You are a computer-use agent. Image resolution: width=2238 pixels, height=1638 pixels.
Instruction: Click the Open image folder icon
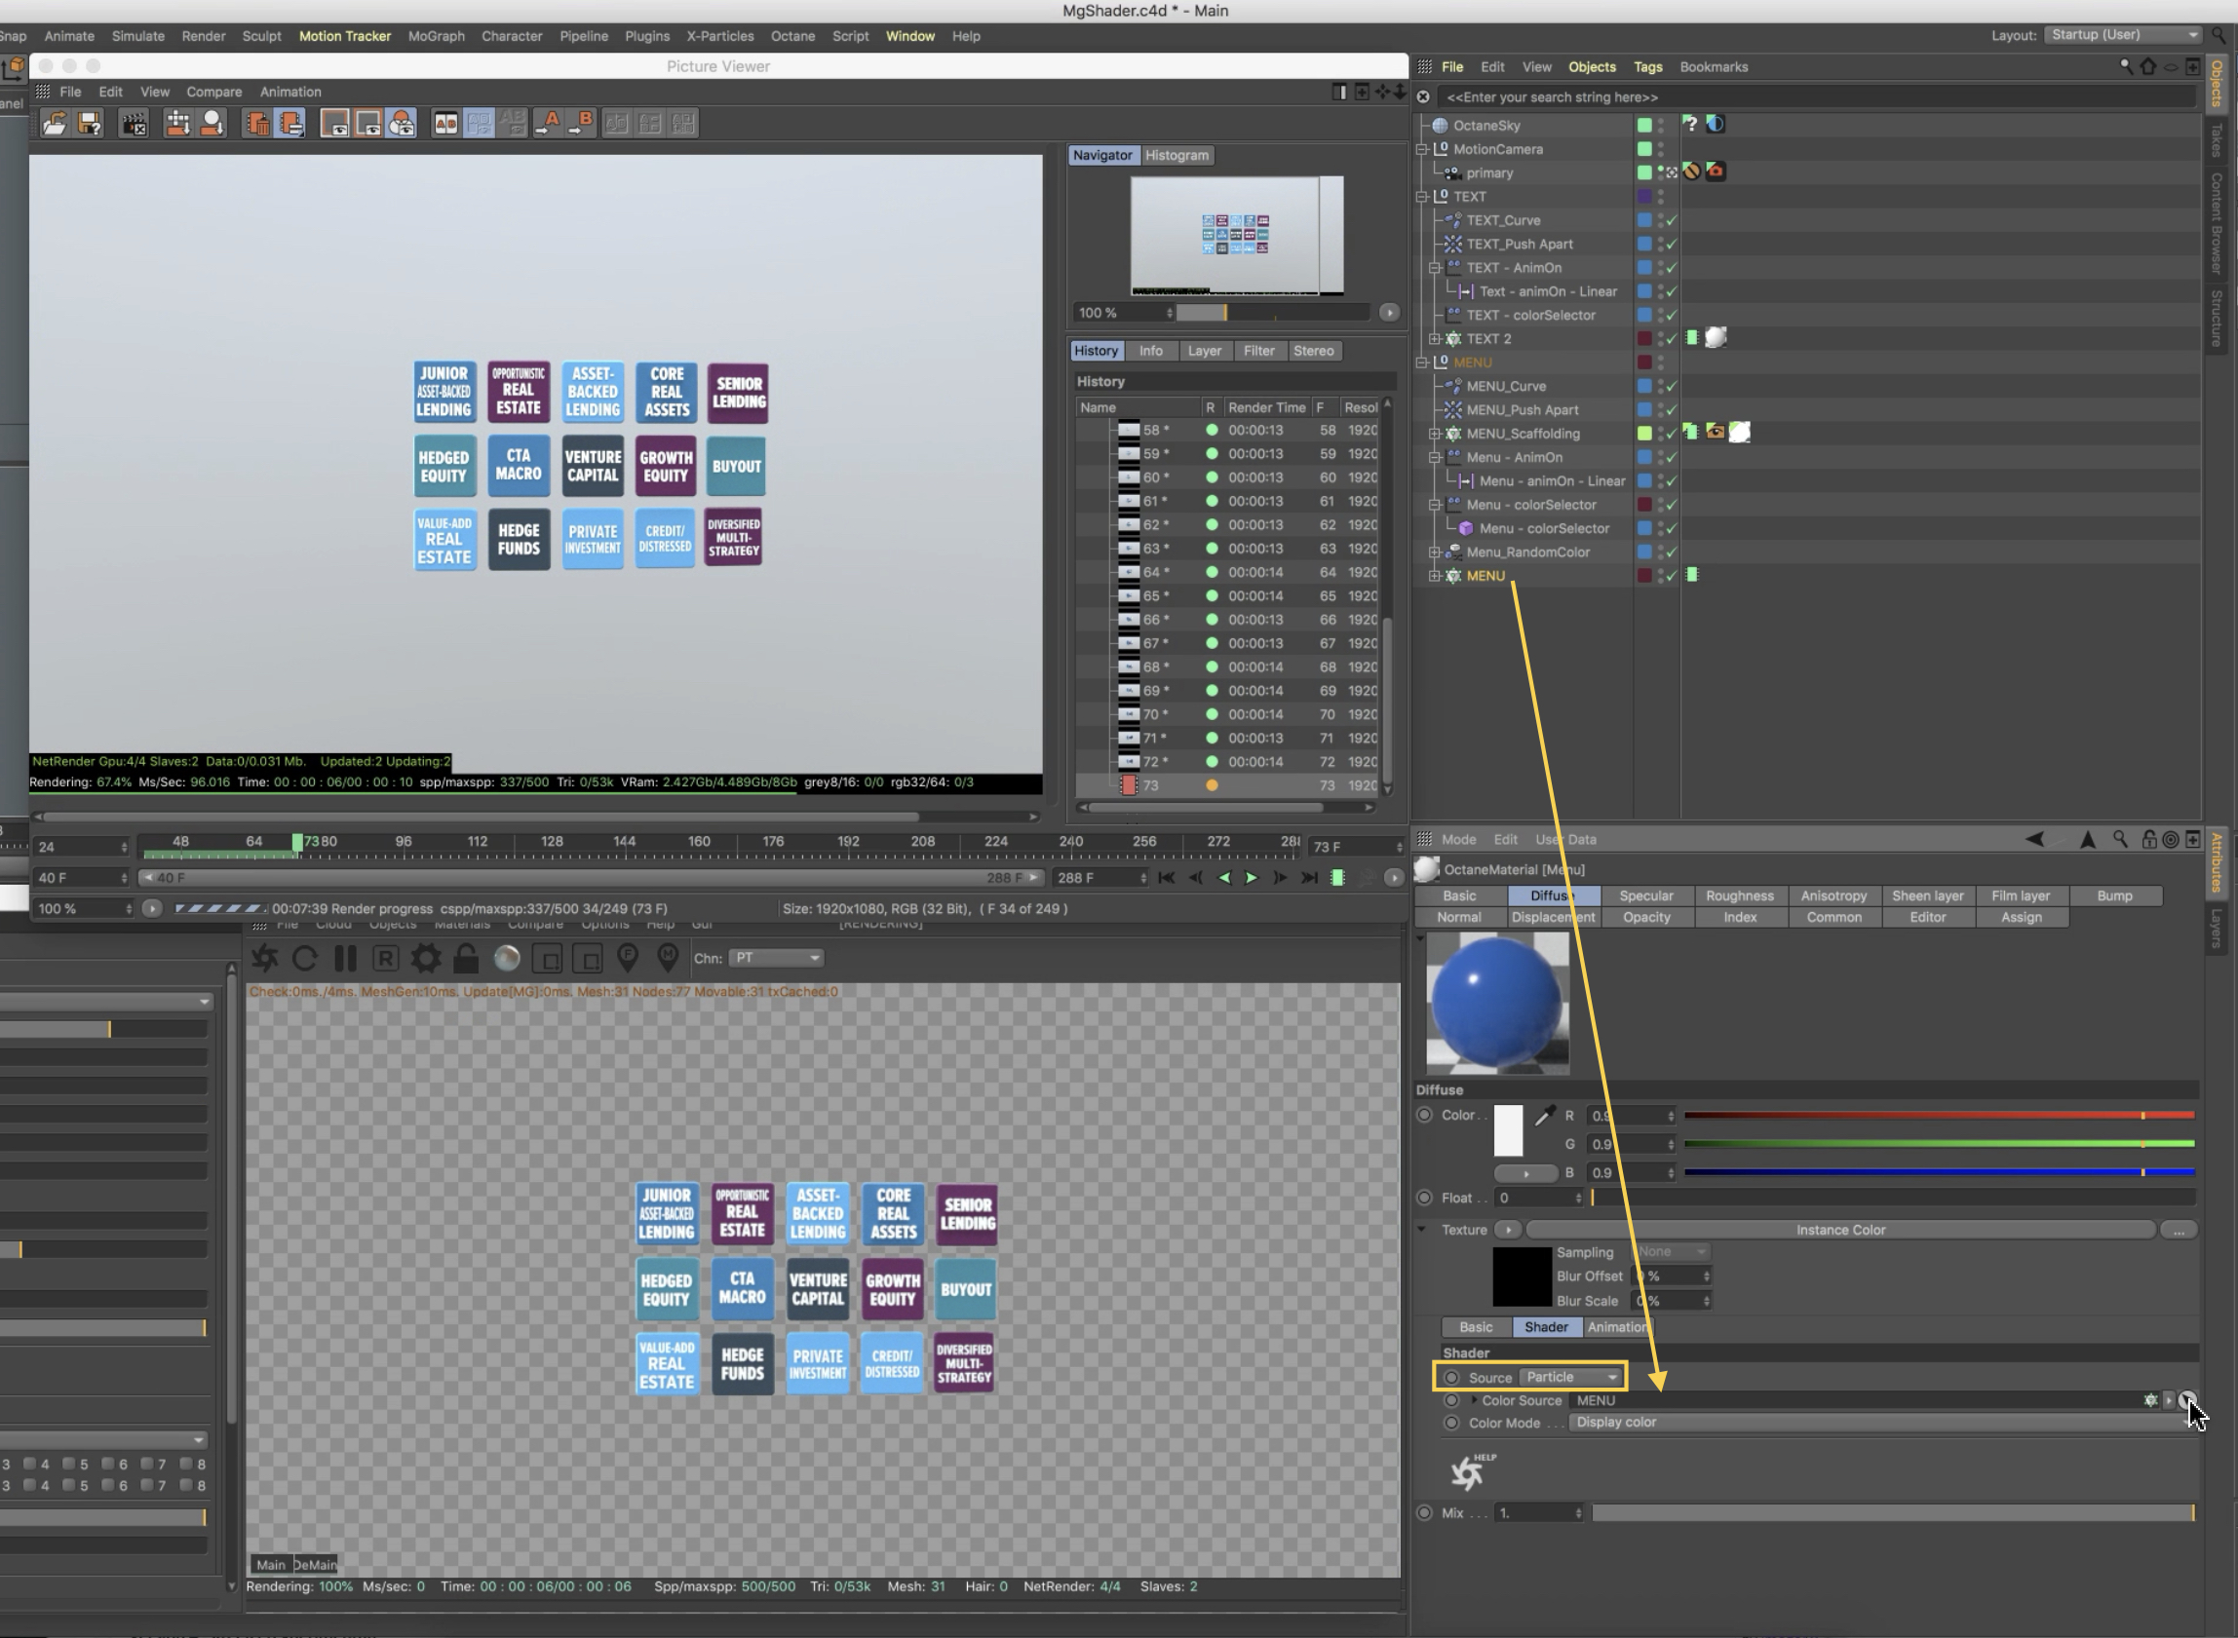tap(55, 123)
